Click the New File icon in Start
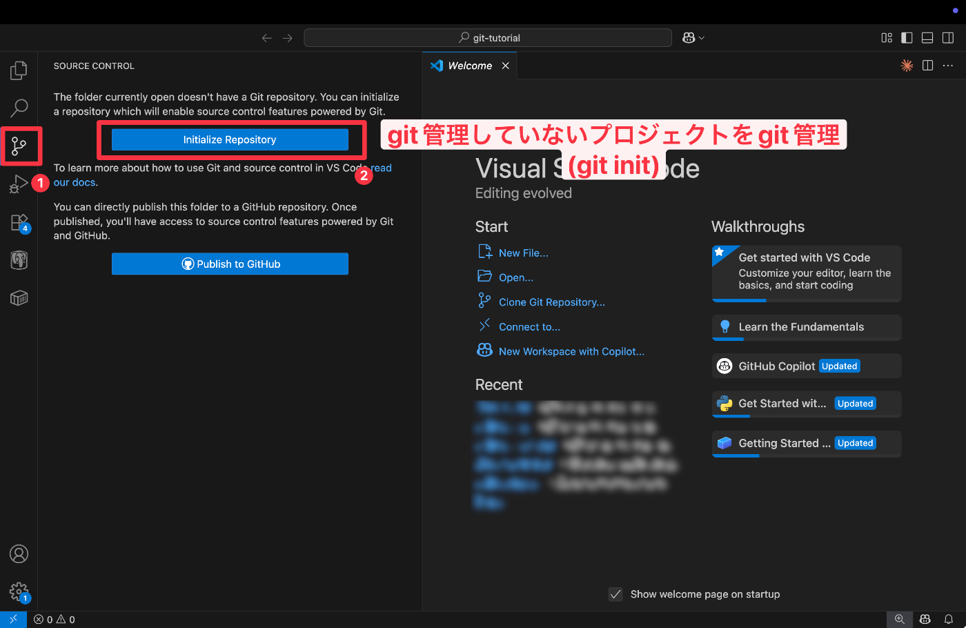 pyautogui.click(x=484, y=252)
